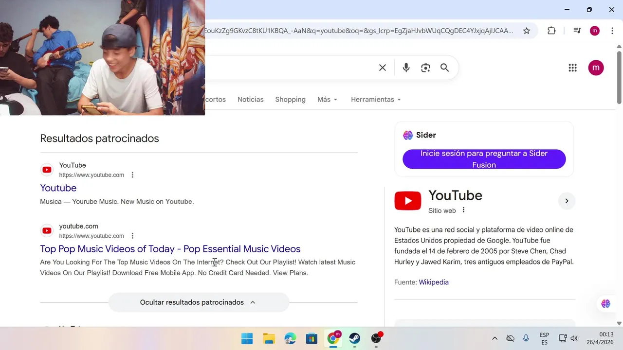
Task: Click the Sitio web label
Action: click(x=442, y=211)
